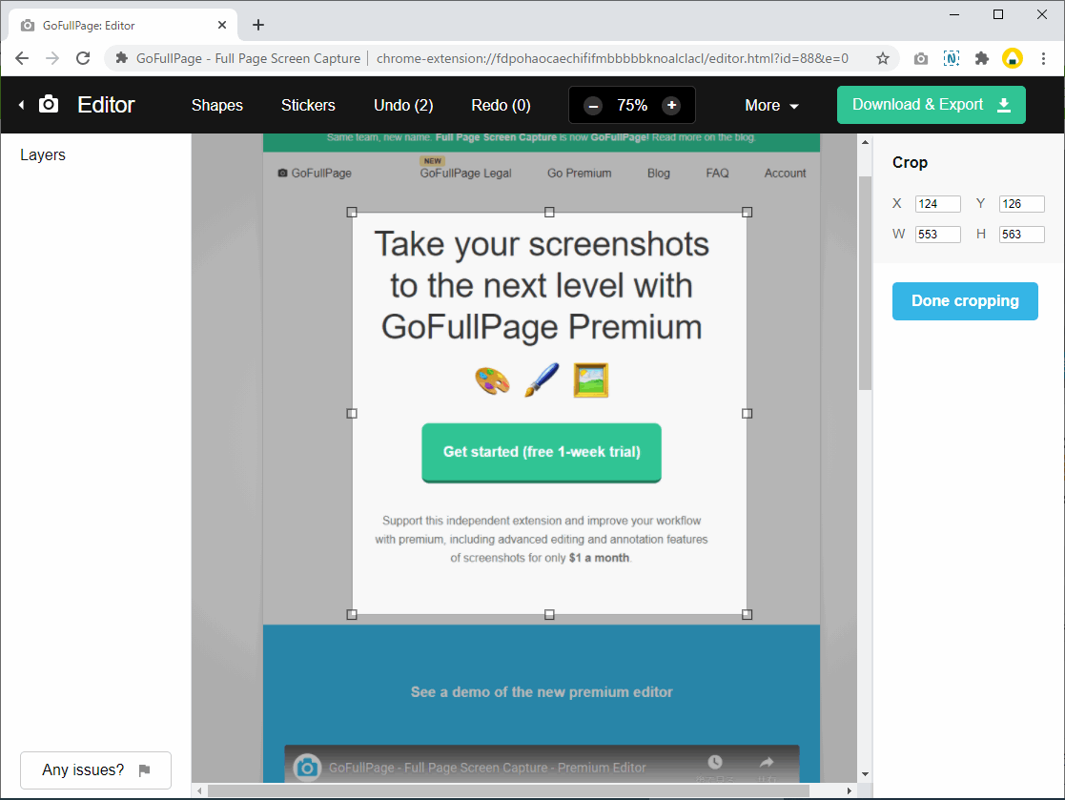Click the top-right crop handle

point(748,212)
